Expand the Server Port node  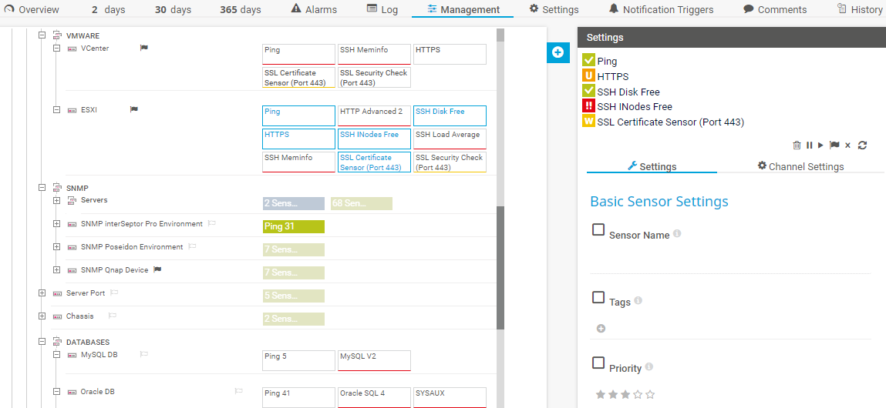(42, 293)
